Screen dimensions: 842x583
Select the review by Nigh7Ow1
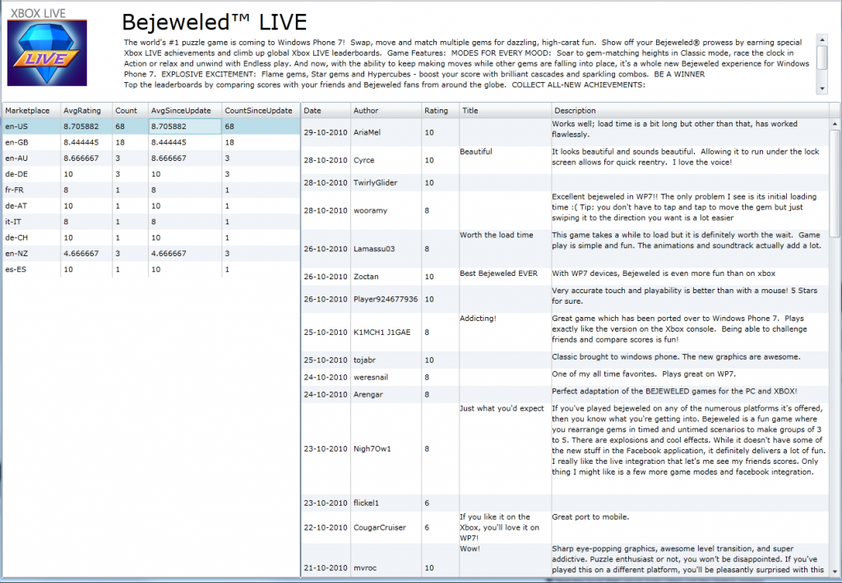[x=565, y=449]
